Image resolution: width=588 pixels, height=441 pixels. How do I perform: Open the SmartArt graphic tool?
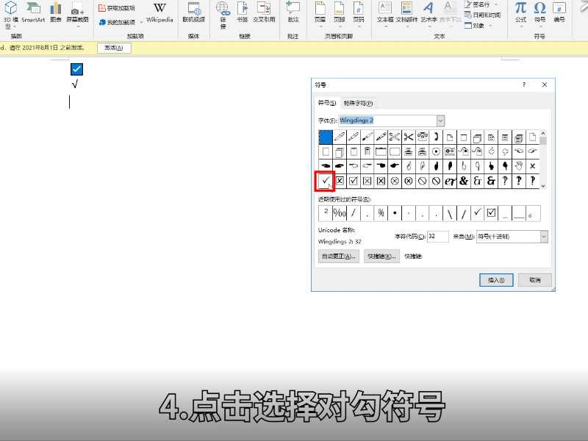33,12
